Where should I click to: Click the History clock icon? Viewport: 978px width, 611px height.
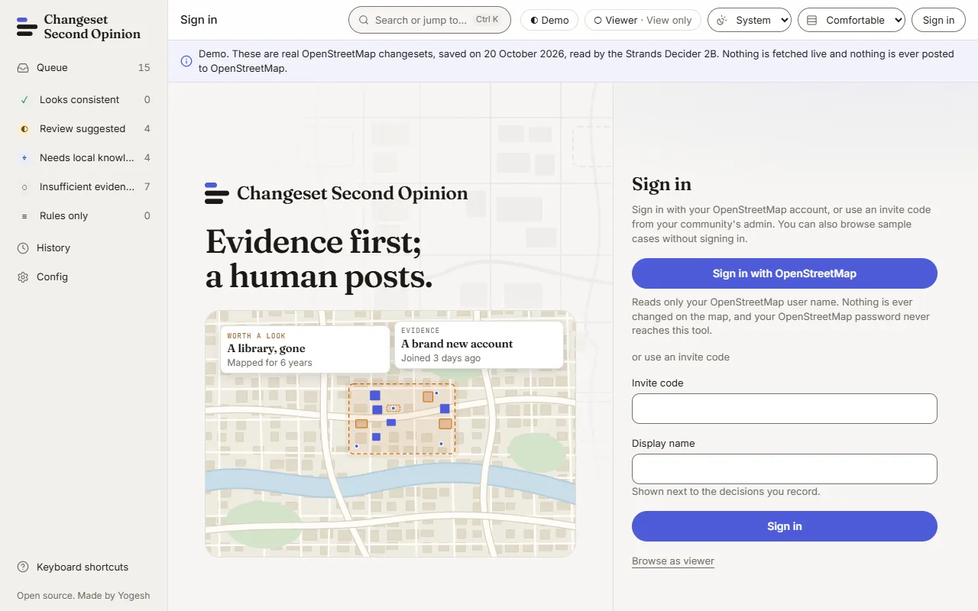point(23,248)
